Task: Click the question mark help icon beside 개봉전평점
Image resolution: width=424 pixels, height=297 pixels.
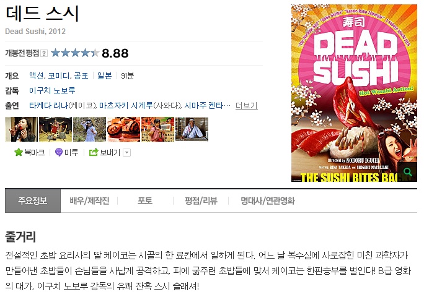Action: [44, 53]
